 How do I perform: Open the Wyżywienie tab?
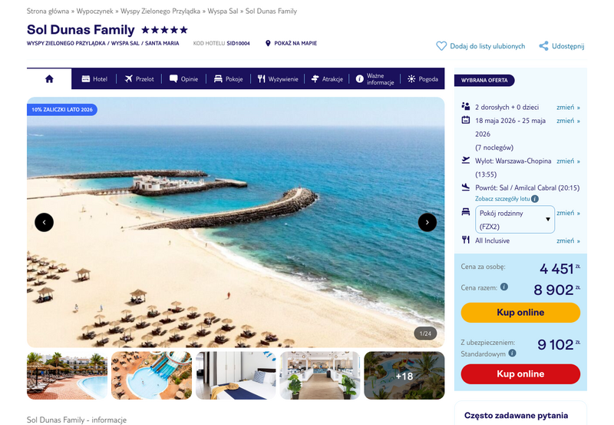[x=278, y=79]
